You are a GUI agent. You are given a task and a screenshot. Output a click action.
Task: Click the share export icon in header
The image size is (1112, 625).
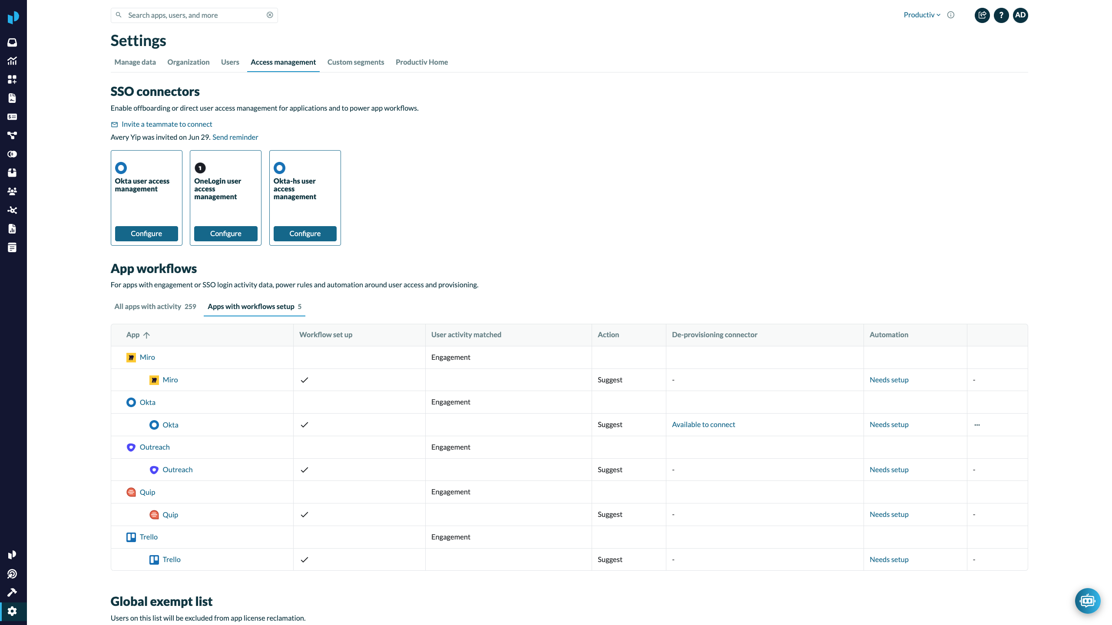pos(982,15)
